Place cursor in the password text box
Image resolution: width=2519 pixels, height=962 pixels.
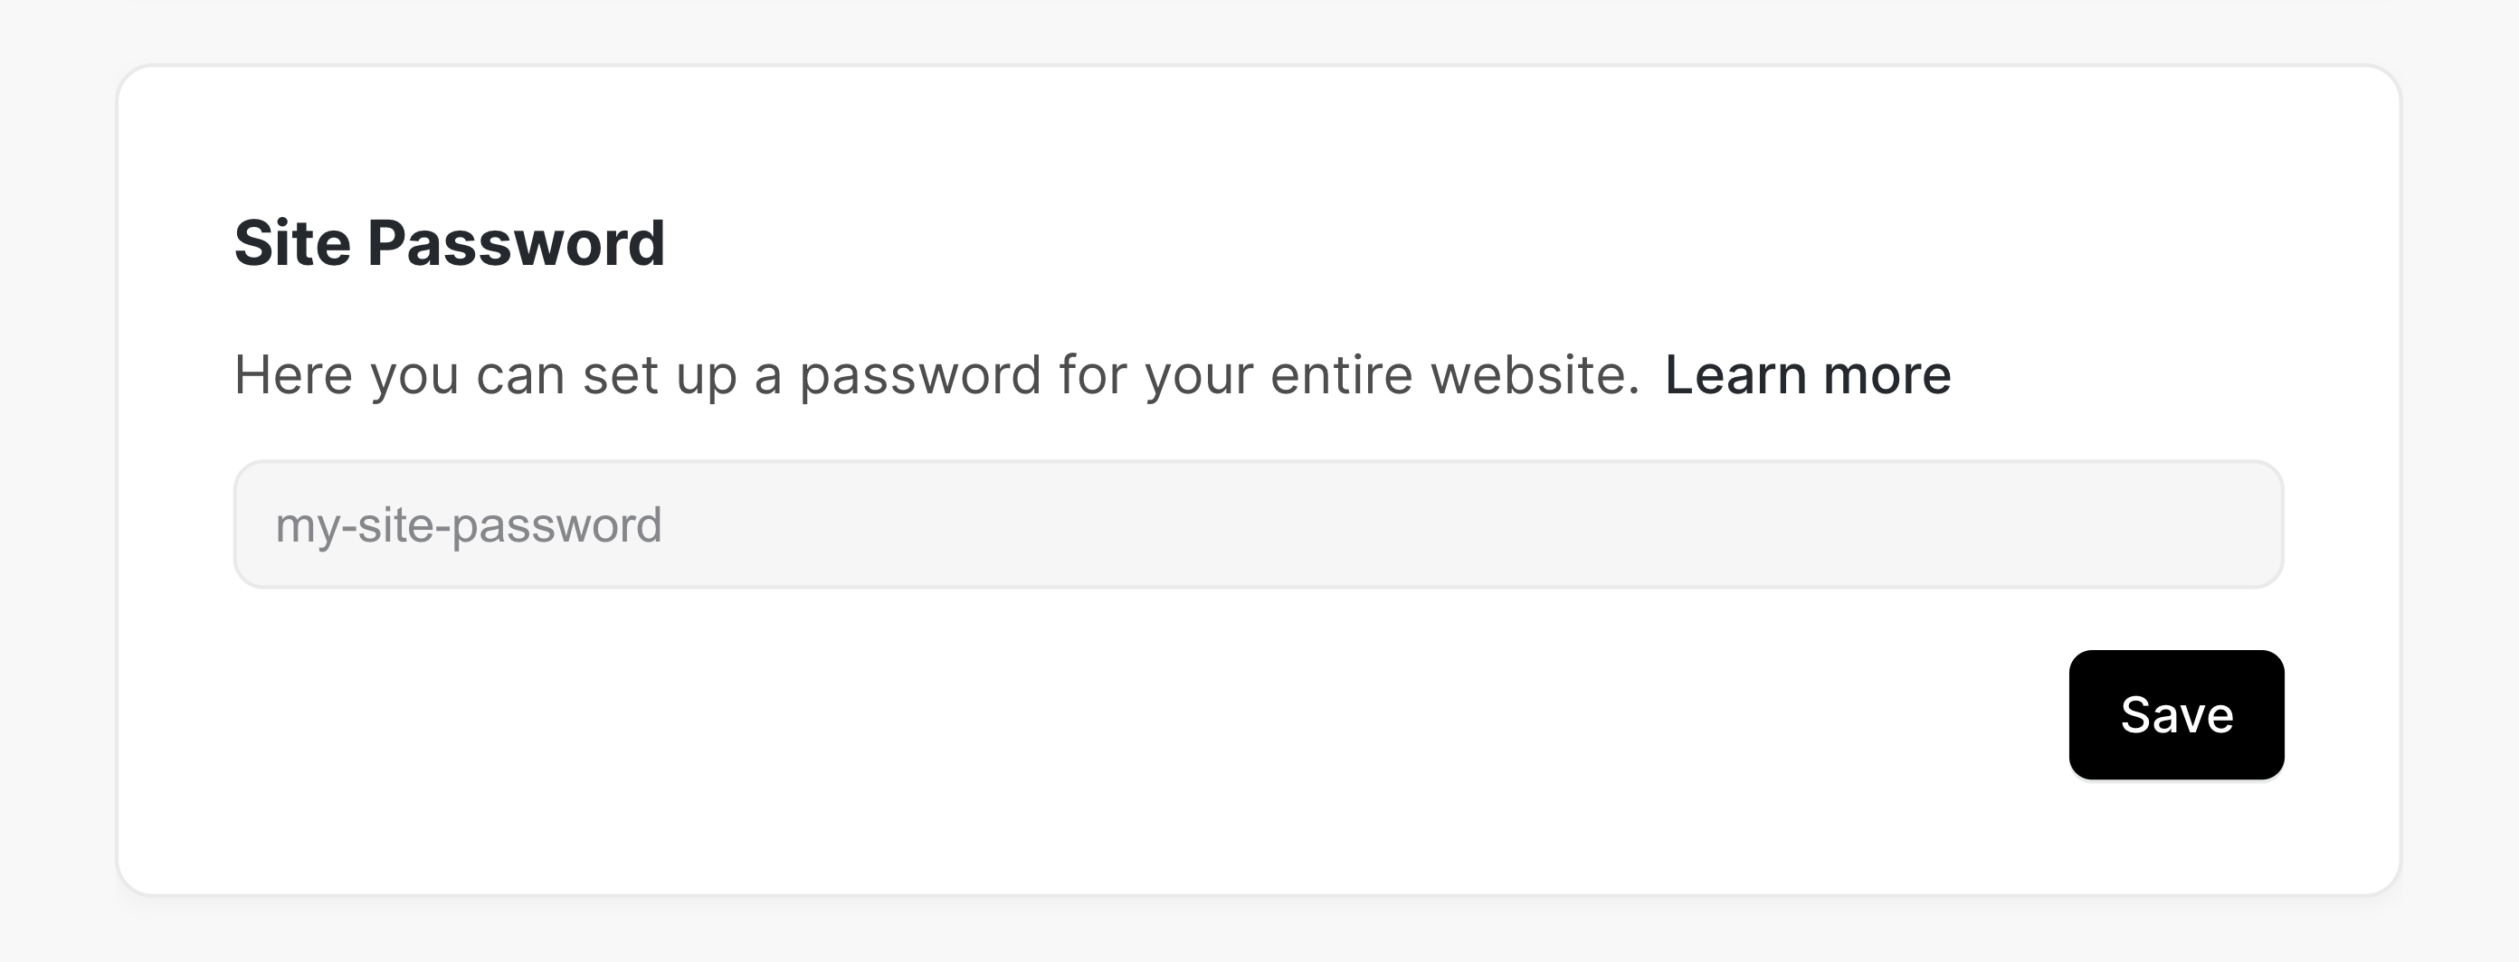pos(1258,524)
